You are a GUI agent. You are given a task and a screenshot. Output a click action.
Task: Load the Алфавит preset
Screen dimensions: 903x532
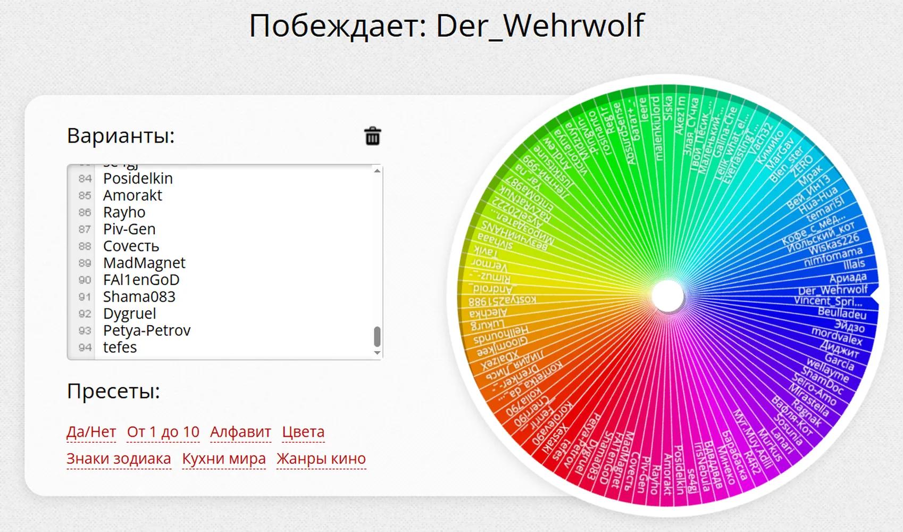tap(240, 432)
